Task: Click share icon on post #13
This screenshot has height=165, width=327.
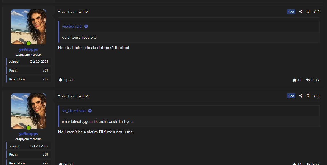Action: coord(301,96)
